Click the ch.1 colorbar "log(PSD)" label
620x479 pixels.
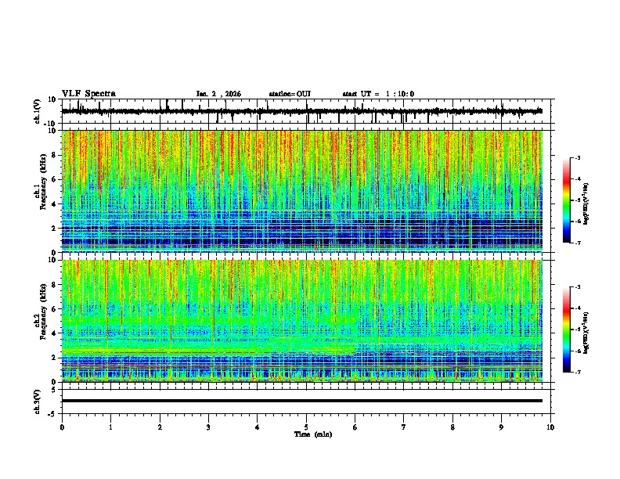586,204
